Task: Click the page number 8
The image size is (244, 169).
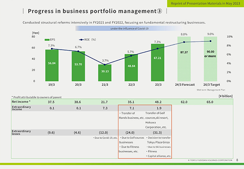Action: click(237, 160)
